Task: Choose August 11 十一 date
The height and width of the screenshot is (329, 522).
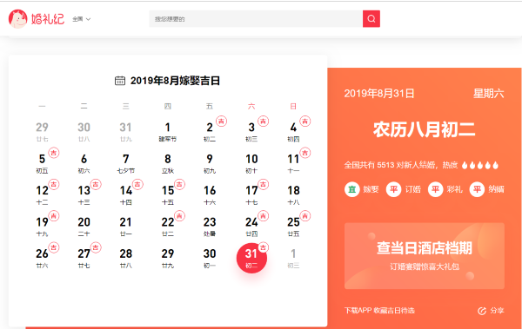Action: coord(293,163)
